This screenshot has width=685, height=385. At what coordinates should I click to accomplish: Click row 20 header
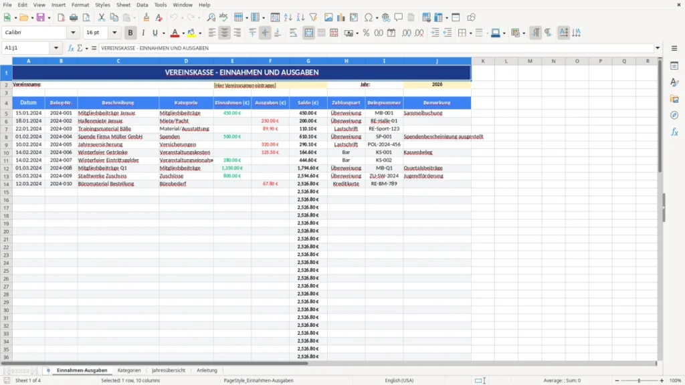tap(6, 231)
